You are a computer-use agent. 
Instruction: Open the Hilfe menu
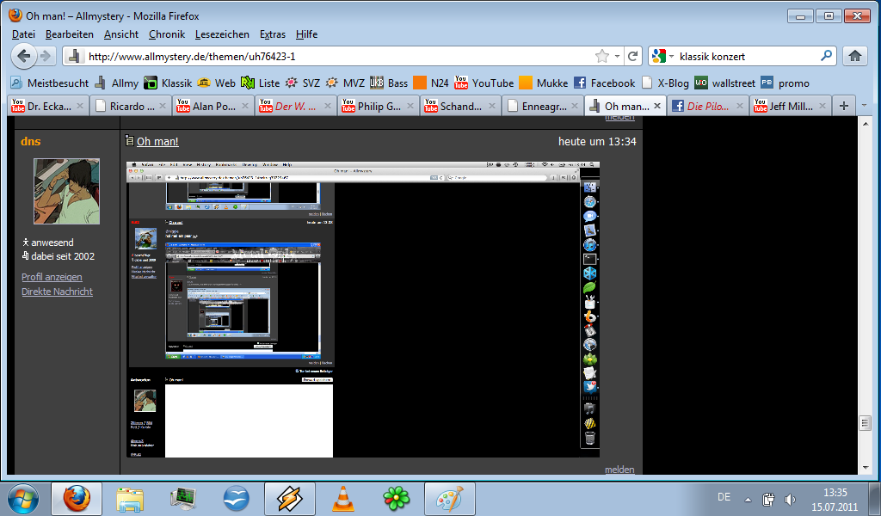(x=307, y=34)
